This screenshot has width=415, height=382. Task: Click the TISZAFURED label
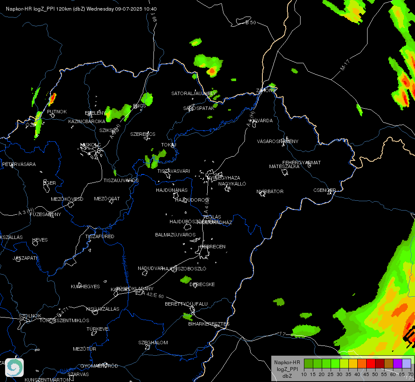click(x=100, y=236)
